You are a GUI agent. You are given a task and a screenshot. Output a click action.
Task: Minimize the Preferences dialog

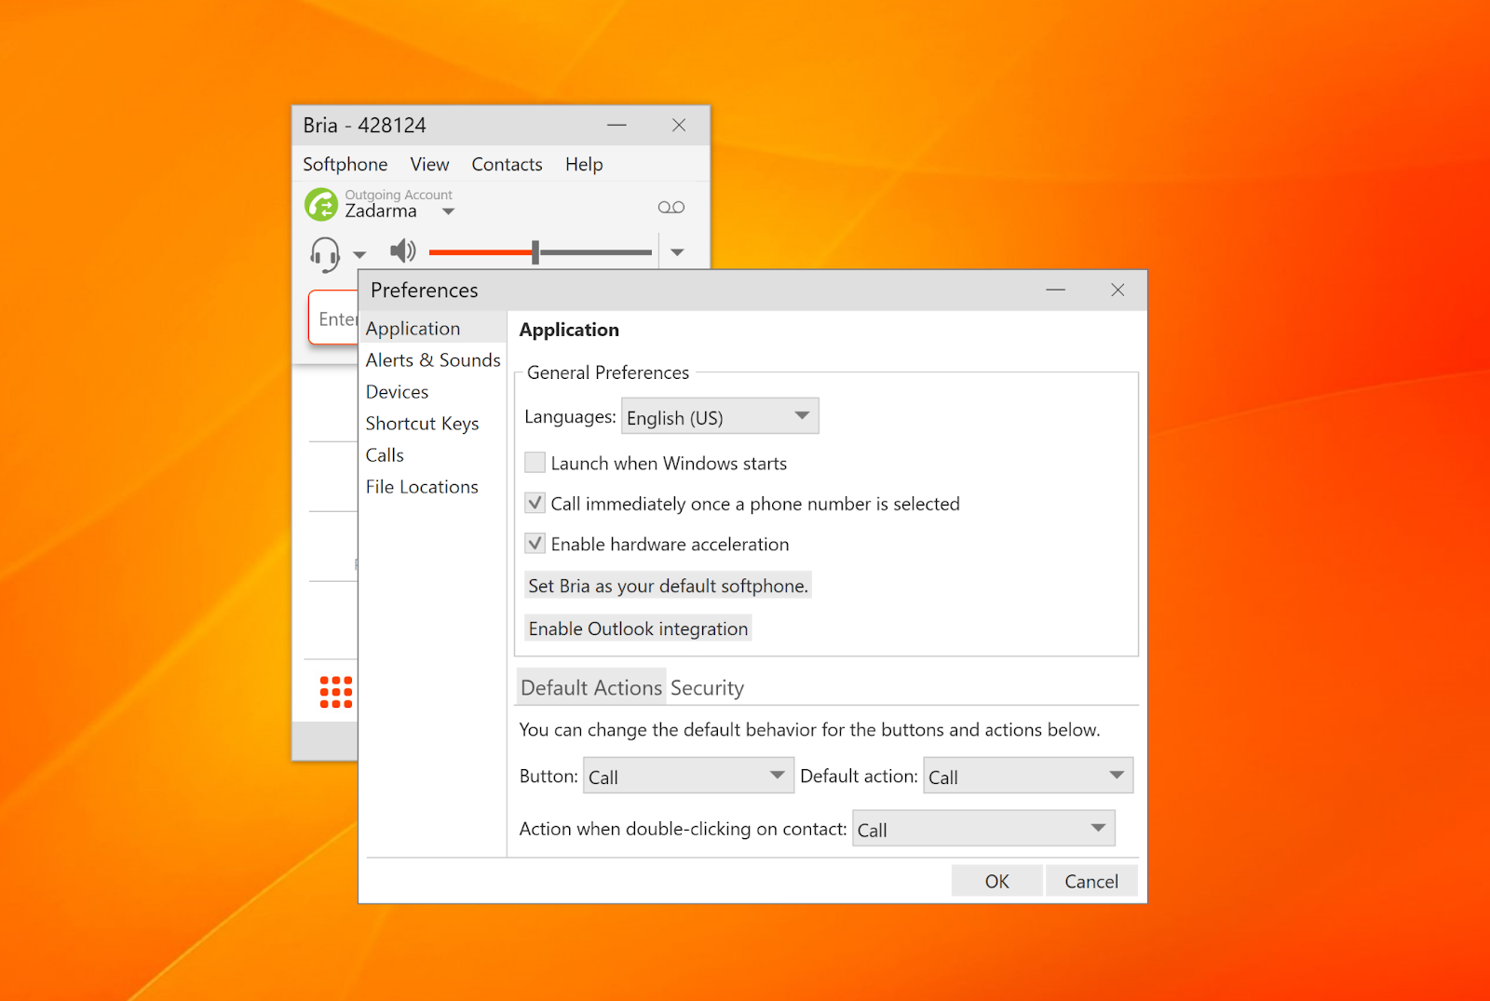(1055, 291)
